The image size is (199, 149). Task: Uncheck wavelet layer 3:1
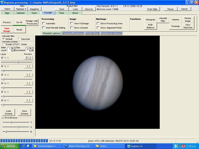[x=2, y=75]
